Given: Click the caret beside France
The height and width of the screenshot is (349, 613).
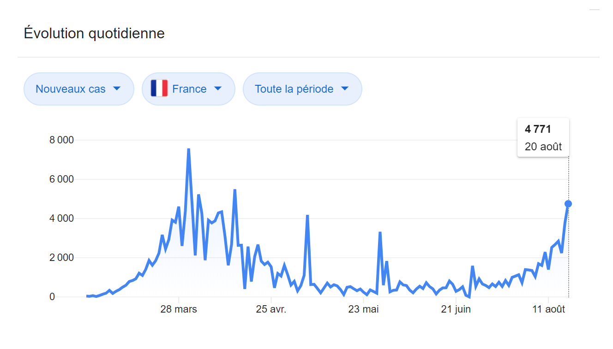Looking at the screenshot, I should coord(218,89).
